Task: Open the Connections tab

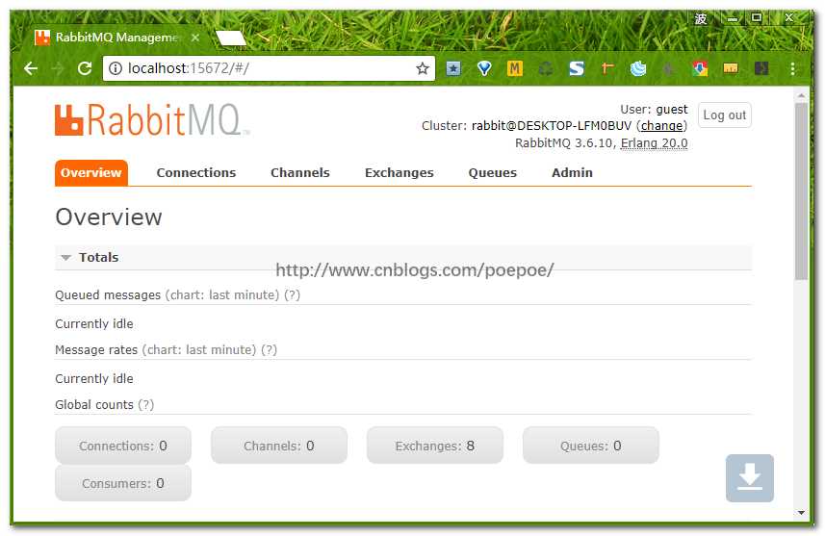Action: click(x=196, y=172)
